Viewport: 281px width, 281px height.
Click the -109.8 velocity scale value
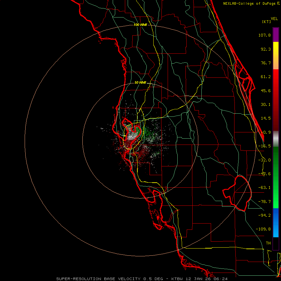pyautogui.click(x=263, y=229)
